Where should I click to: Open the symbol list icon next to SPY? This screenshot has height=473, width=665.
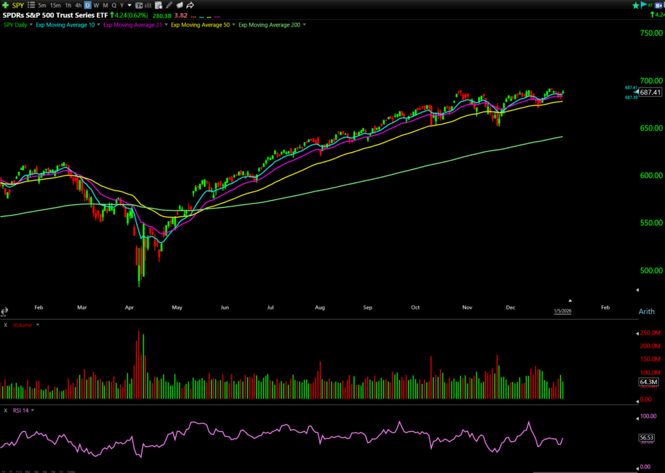pos(31,5)
